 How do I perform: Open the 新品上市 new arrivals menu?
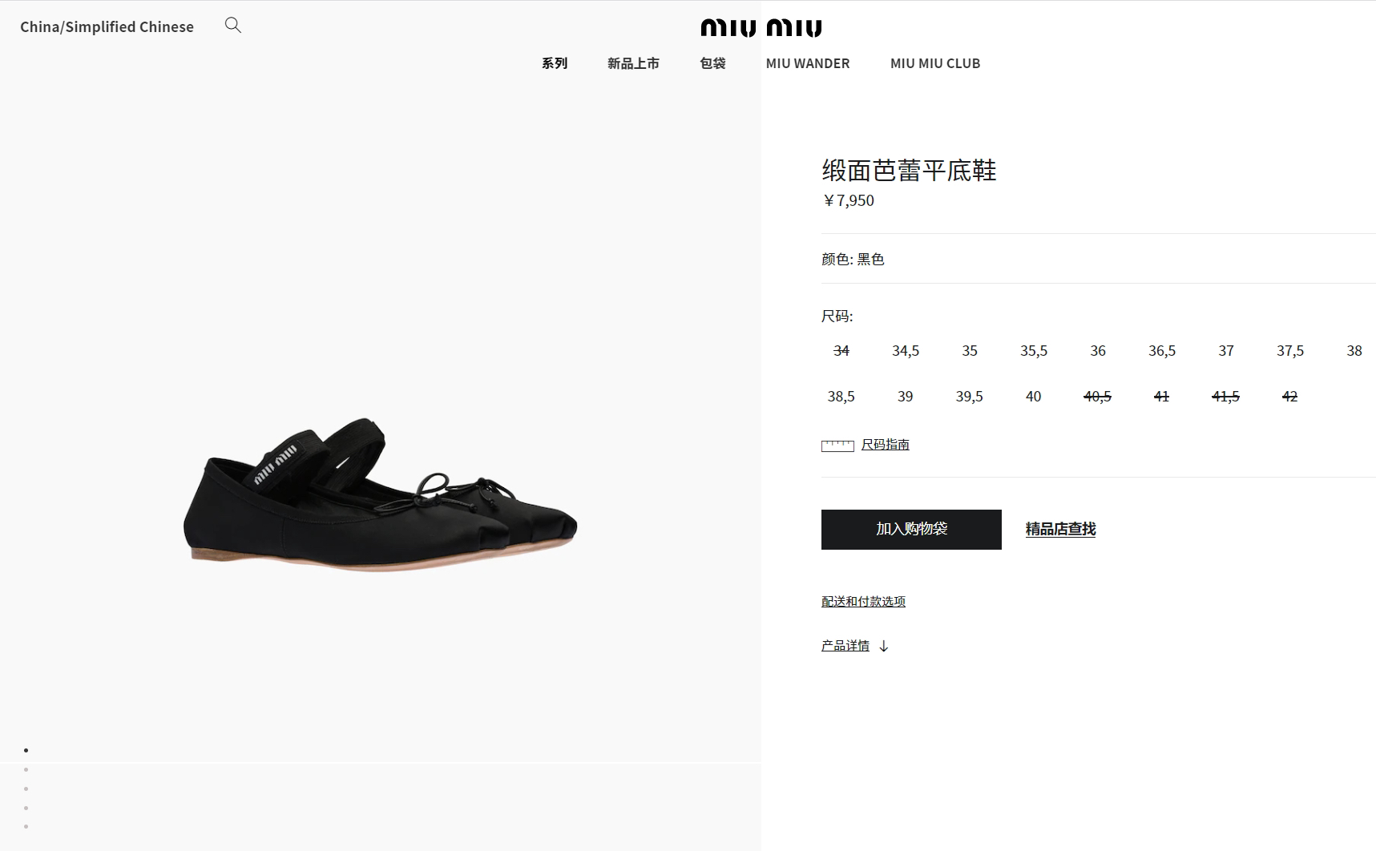(x=633, y=63)
